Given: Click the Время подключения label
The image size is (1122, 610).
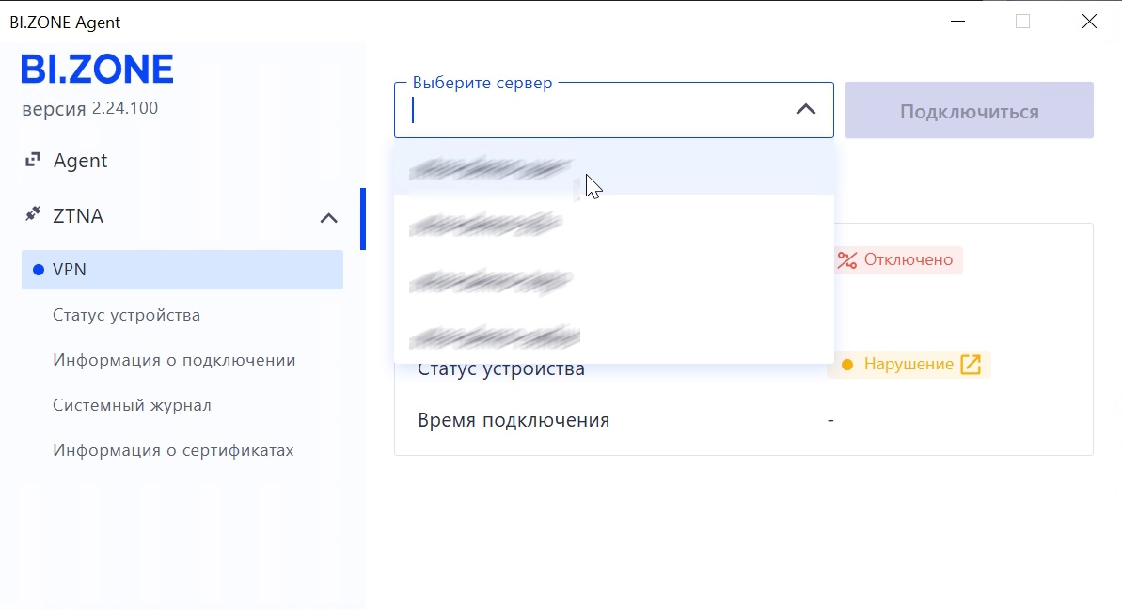Looking at the screenshot, I should coord(514,420).
